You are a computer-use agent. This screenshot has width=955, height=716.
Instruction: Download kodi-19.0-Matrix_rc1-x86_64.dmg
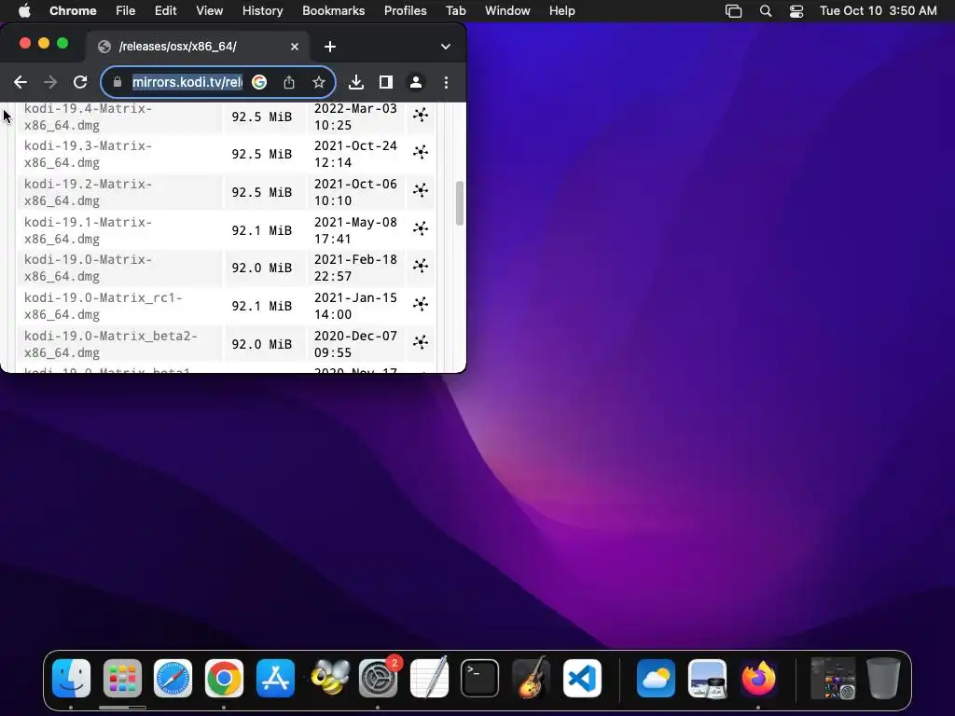coord(103,306)
